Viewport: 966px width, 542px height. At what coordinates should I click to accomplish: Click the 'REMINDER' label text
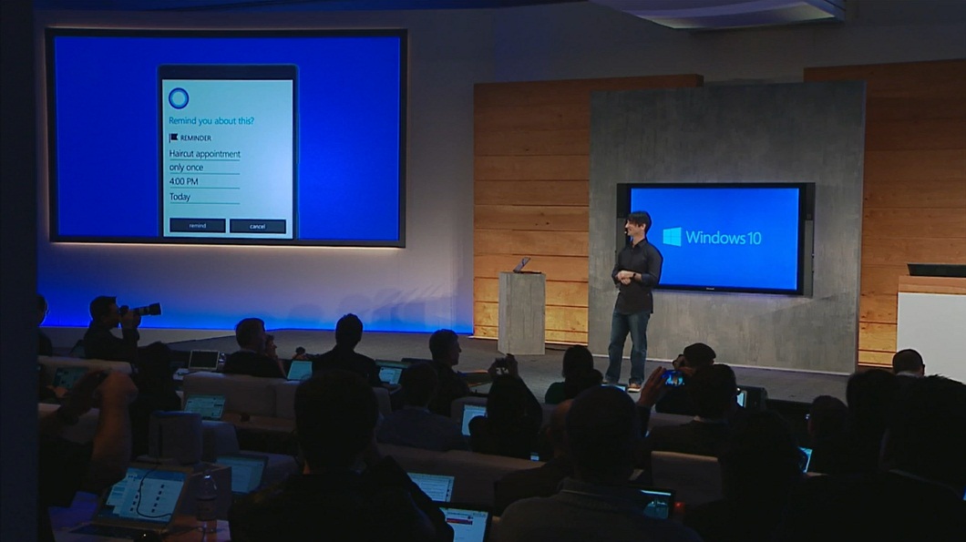(x=196, y=138)
